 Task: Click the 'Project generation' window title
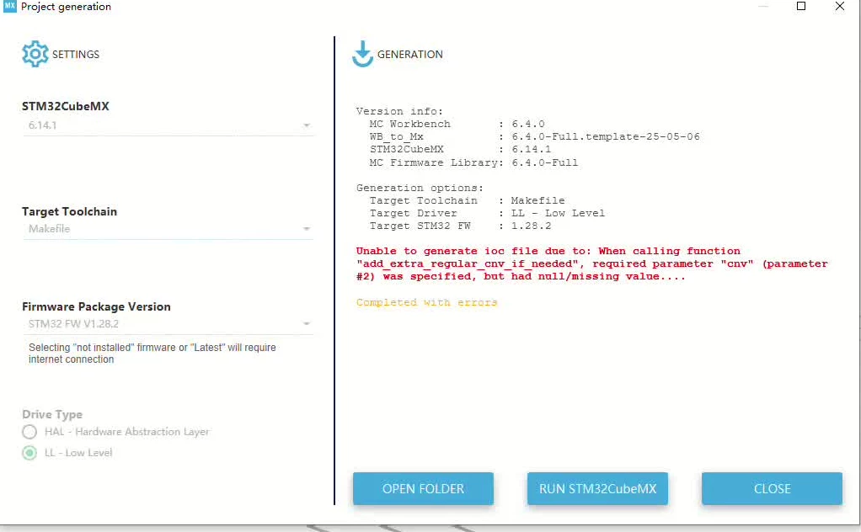pyautogui.click(x=66, y=7)
